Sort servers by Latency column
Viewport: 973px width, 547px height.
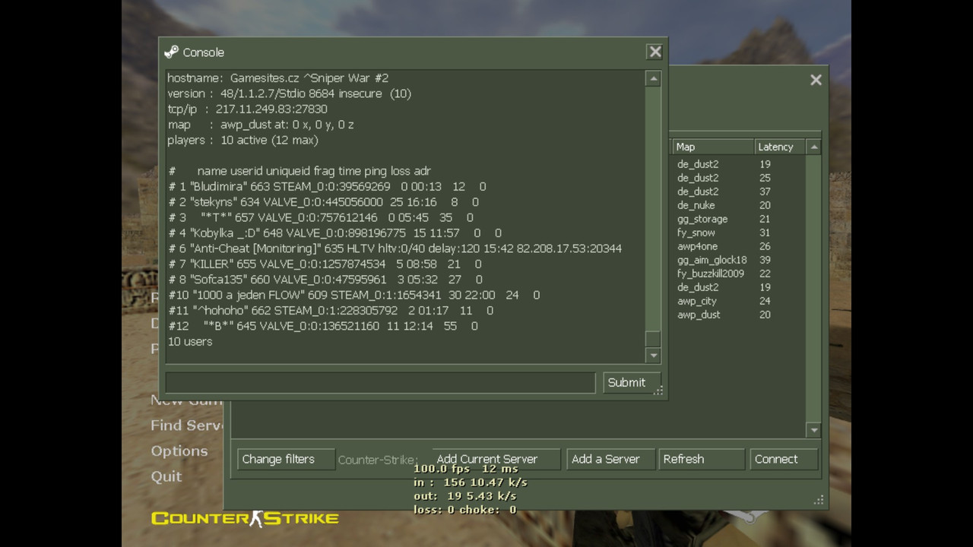(x=779, y=147)
